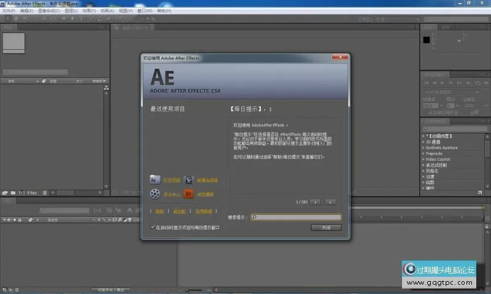
Task: Open the 帮助(H) menu
Action: [x=164, y=11]
